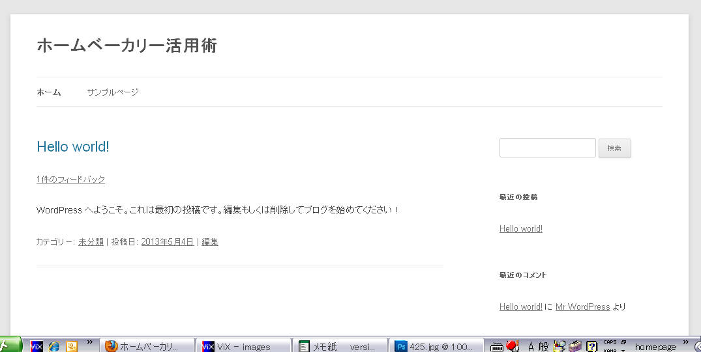Switch to ViX - images taskbar button
This screenshot has height=352, width=701.
[244, 345]
